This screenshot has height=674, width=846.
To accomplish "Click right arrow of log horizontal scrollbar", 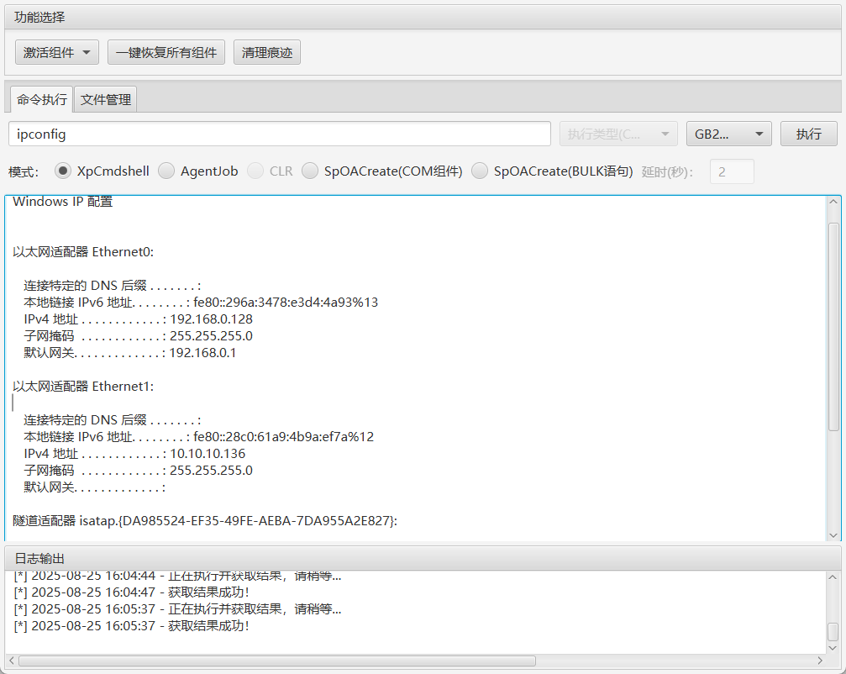I will [x=819, y=661].
